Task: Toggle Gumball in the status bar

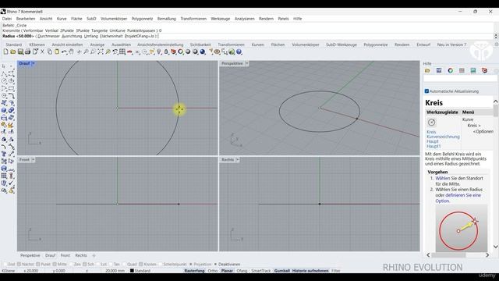Action: (x=282, y=271)
